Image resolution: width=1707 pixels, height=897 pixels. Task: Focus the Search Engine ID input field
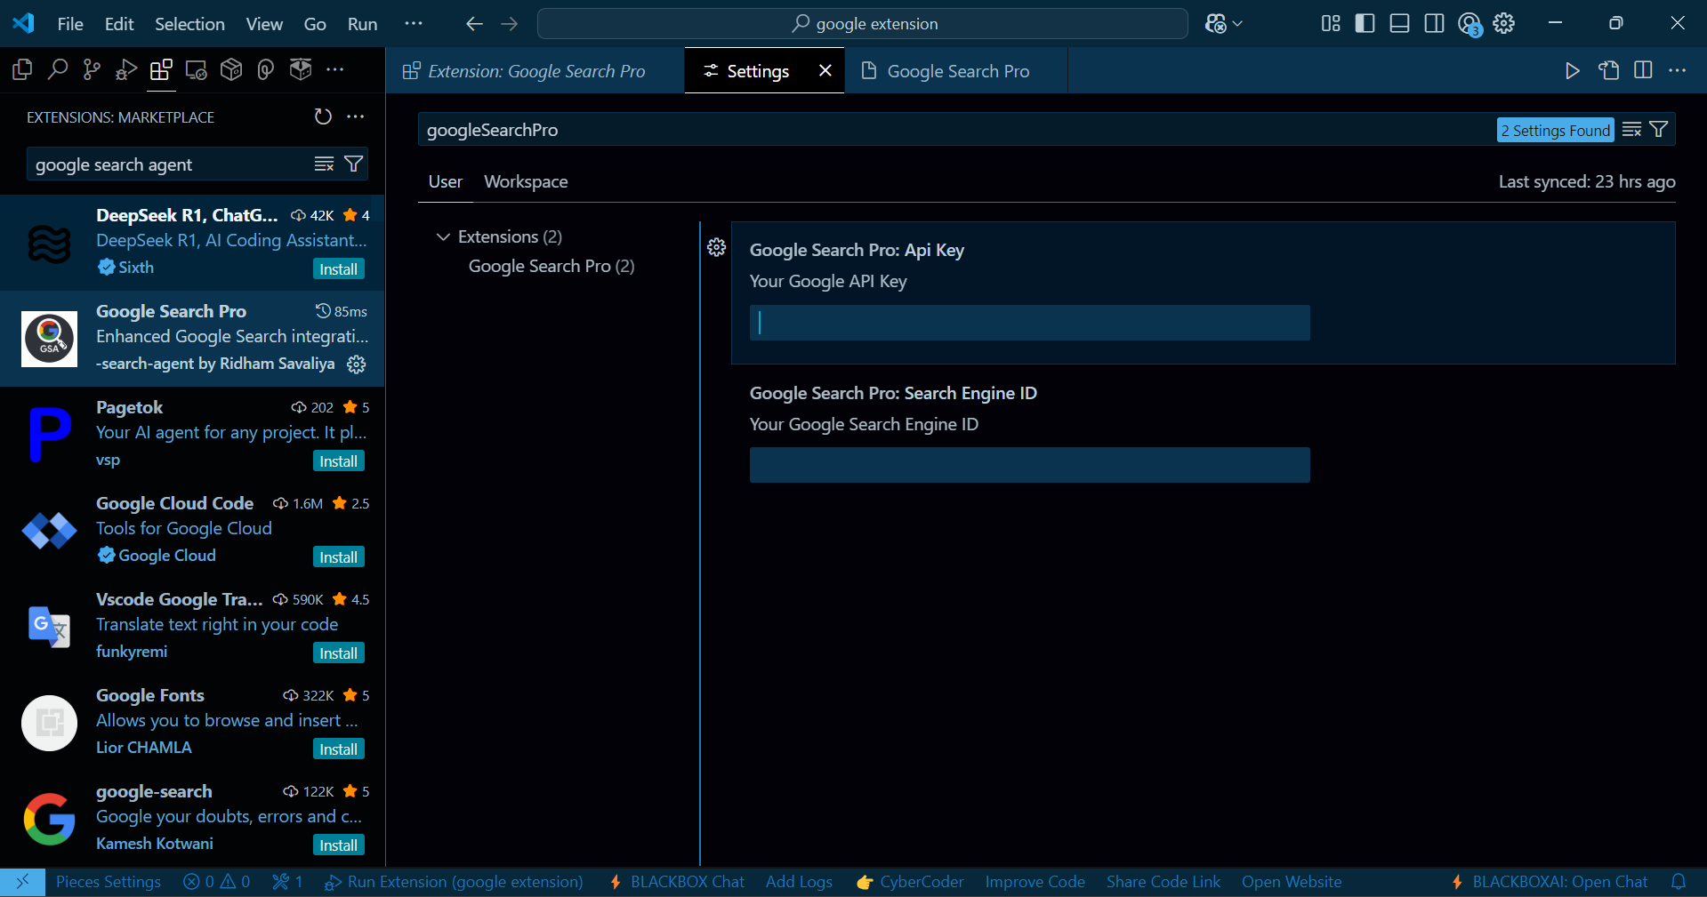click(x=1029, y=465)
